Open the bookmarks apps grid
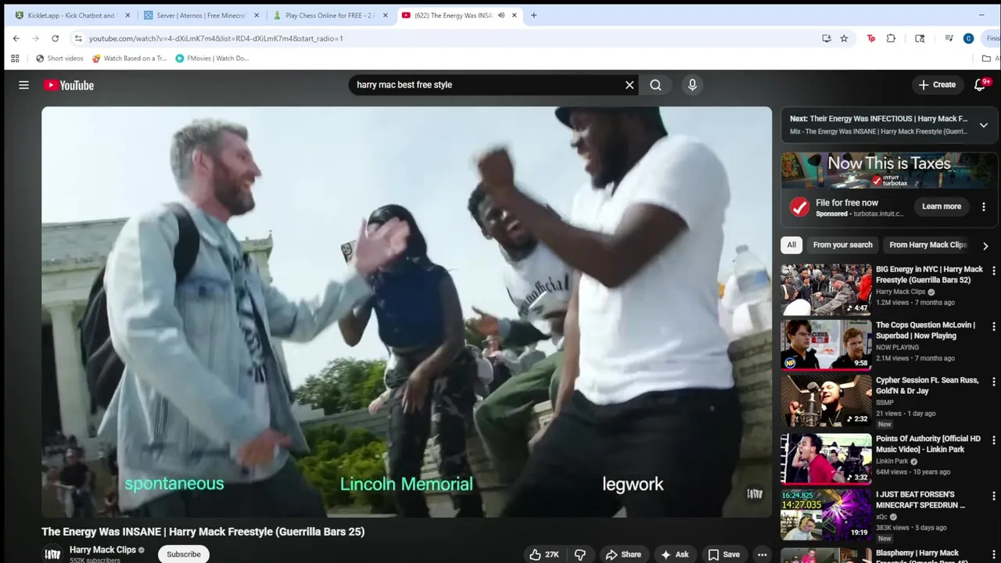 (x=15, y=58)
